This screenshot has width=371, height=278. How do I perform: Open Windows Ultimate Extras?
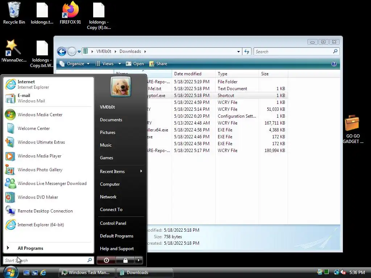pyautogui.click(x=49, y=142)
